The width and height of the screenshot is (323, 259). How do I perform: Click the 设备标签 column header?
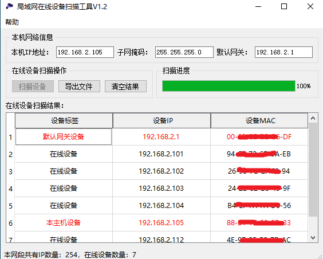coord(64,120)
